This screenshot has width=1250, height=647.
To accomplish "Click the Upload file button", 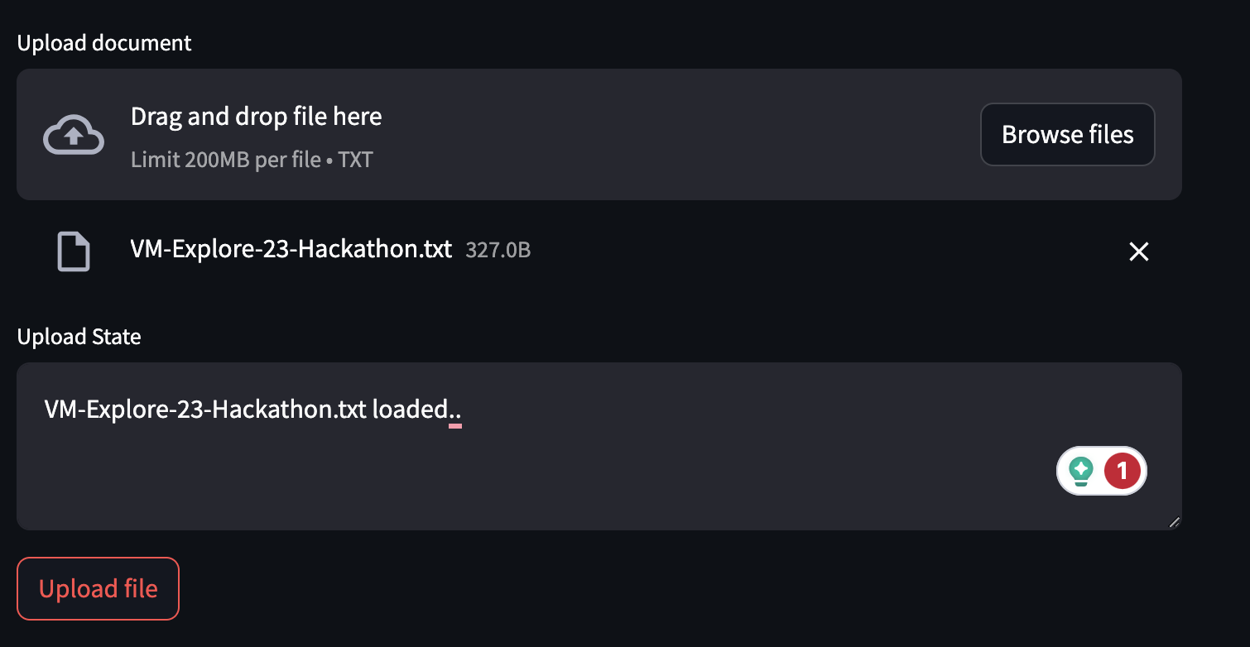I will (x=98, y=588).
